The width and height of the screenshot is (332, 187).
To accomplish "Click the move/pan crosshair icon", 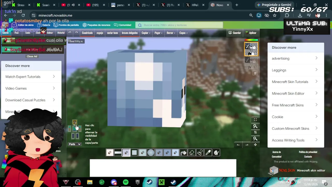I will [255, 145].
